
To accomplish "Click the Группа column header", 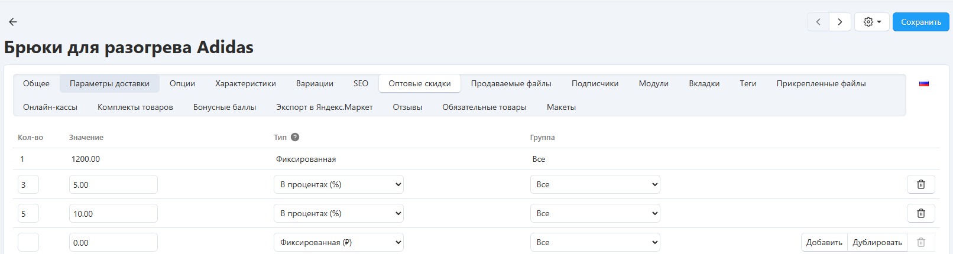I will (542, 137).
